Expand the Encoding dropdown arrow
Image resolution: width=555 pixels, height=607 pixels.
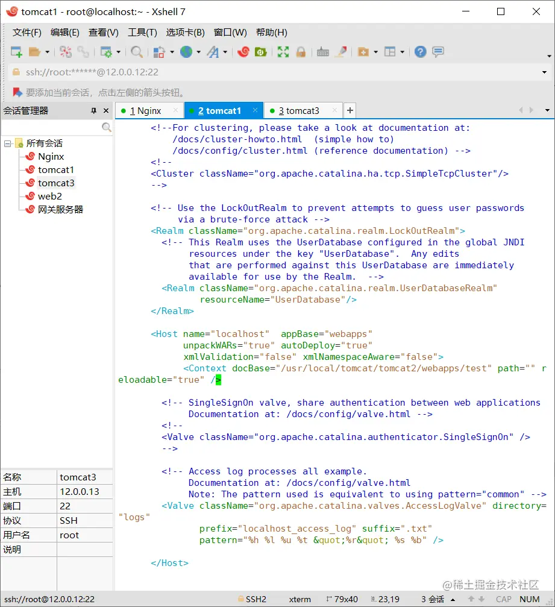click(198, 52)
